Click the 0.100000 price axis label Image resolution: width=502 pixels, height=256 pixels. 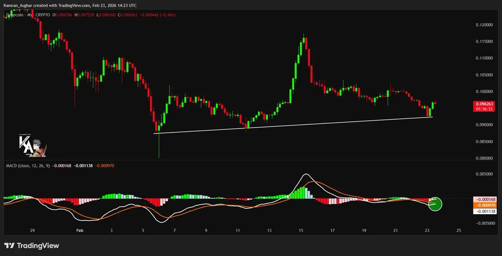484,92
